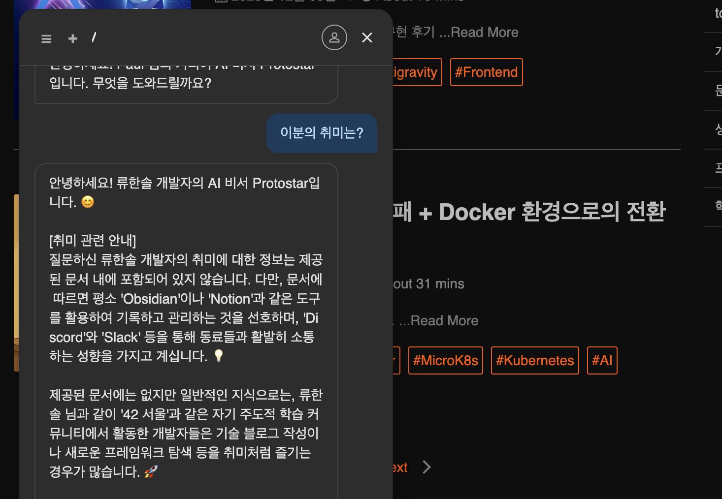Click the slash icon in chat header
The height and width of the screenshot is (499, 722).
pyautogui.click(x=94, y=37)
